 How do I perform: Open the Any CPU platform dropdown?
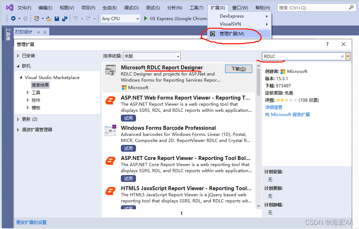click(138, 19)
